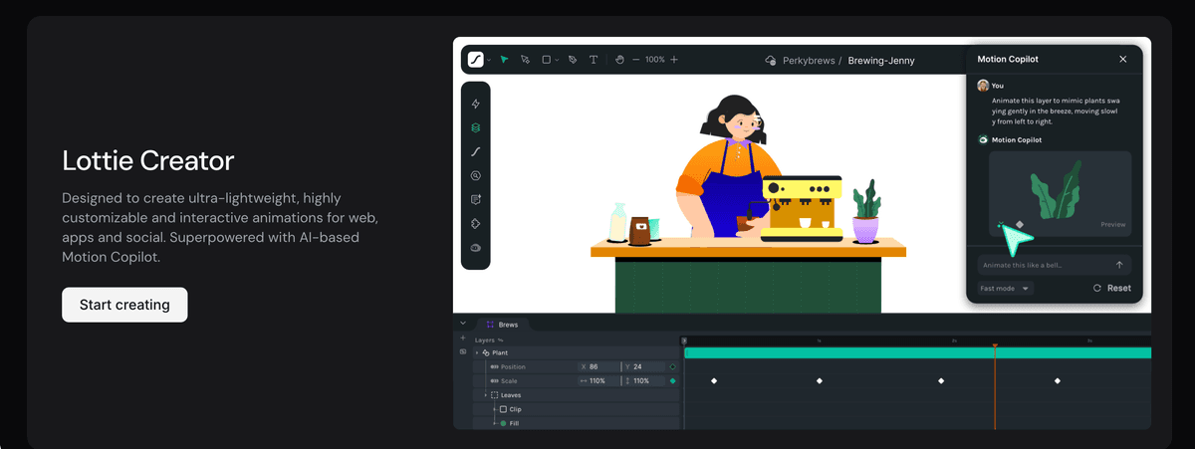
Task: Open the lightning bolt sidebar panel
Action: 476,104
